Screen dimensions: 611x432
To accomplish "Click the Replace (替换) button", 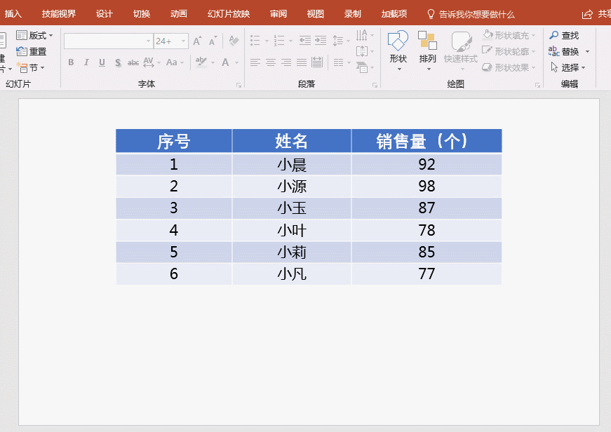I will click(569, 51).
